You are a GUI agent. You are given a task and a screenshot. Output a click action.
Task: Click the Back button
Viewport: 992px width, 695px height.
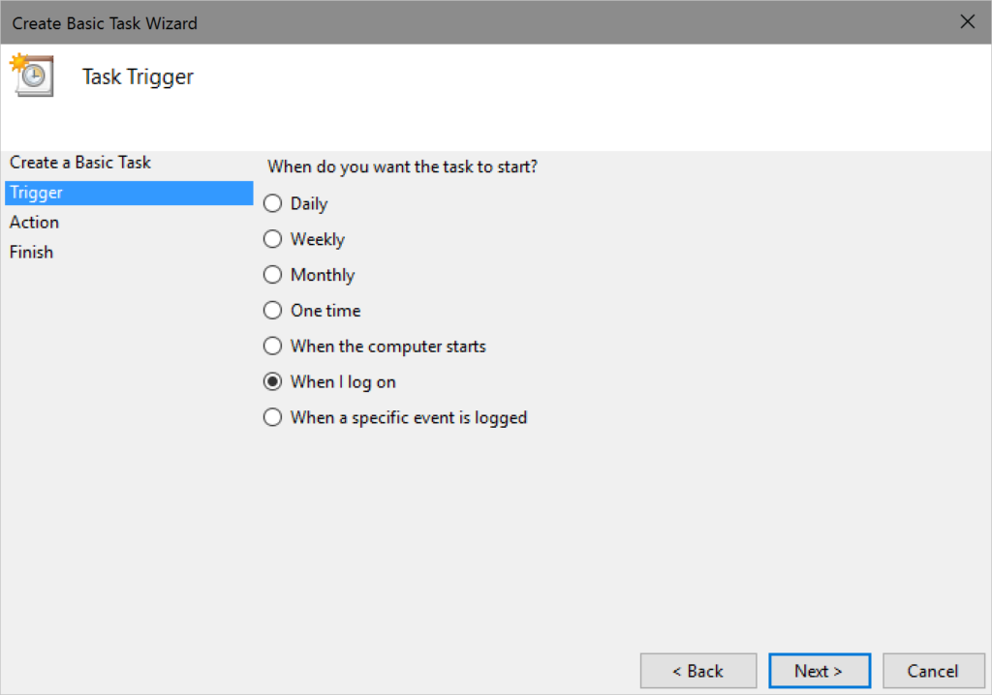click(697, 671)
